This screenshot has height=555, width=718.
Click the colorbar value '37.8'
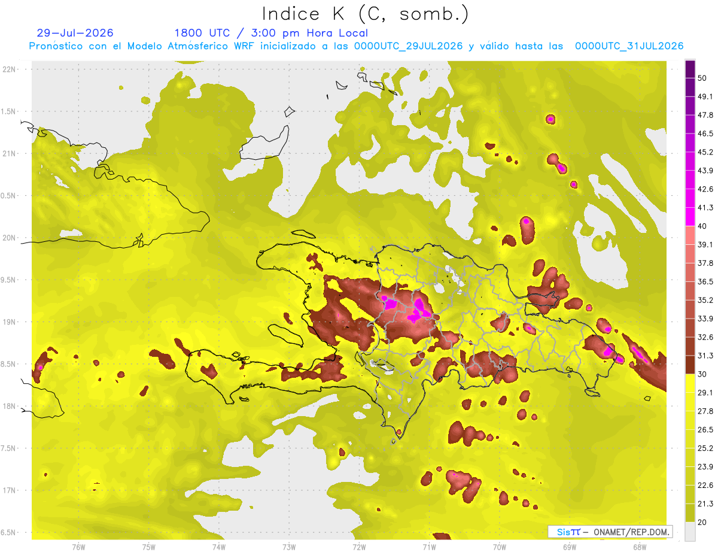[x=705, y=263]
